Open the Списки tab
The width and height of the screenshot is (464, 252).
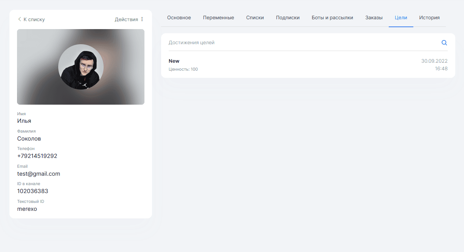pyautogui.click(x=255, y=18)
